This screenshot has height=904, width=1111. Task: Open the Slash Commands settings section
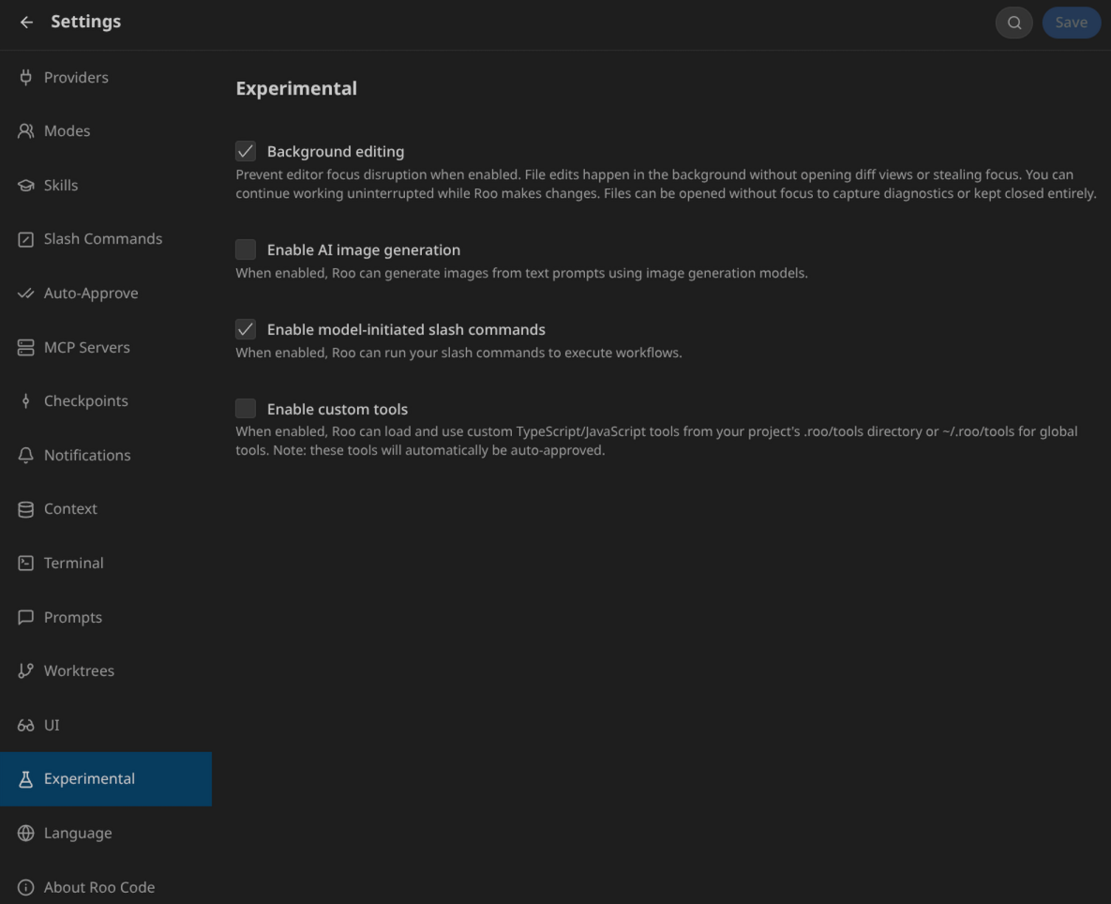[x=102, y=239]
